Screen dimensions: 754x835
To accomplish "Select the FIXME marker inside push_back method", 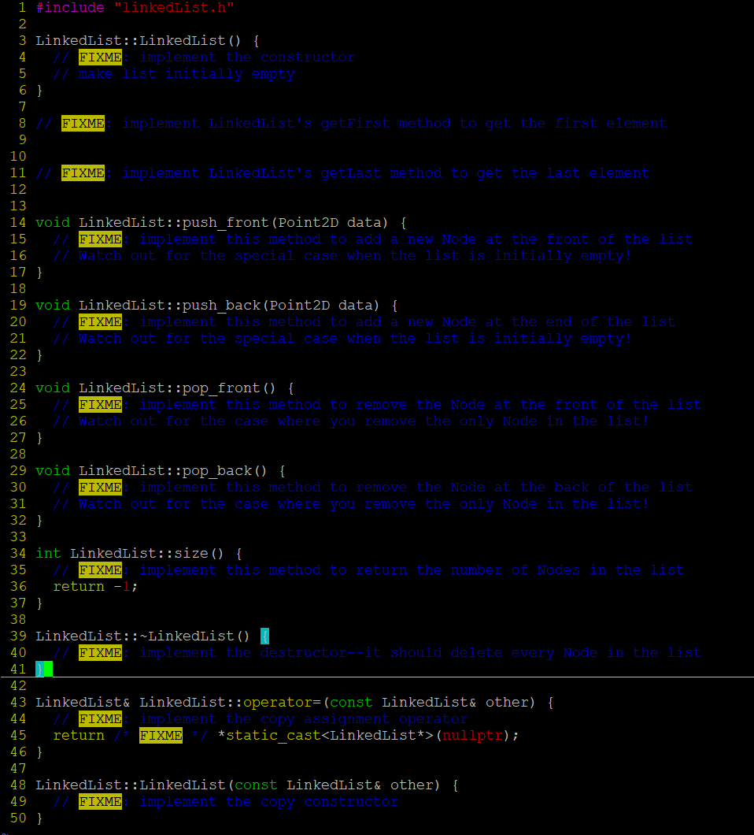I will click(100, 321).
